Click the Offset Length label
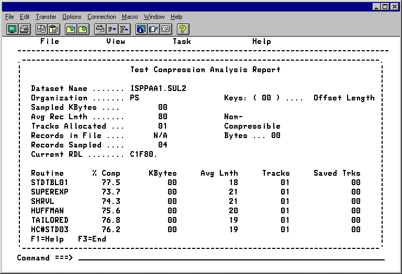402x274 pixels. pyautogui.click(x=344, y=98)
